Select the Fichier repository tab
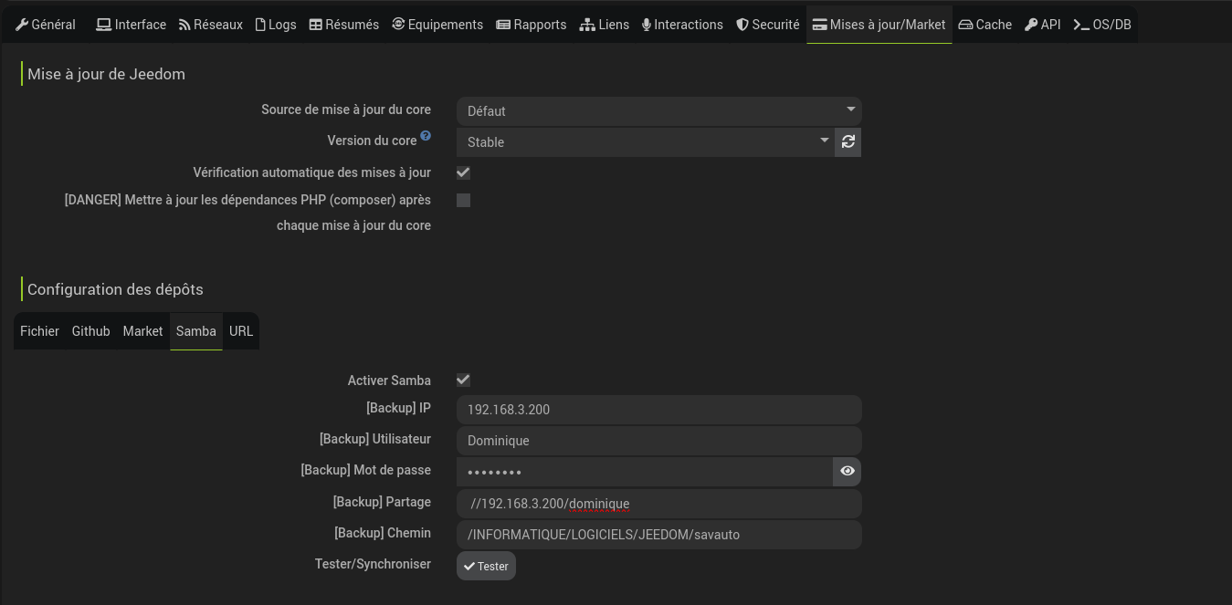The image size is (1232, 605). pos(40,331)
